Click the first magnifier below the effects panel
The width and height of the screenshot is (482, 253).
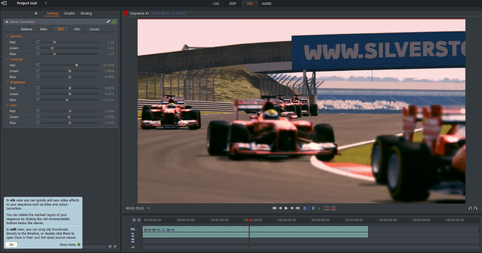(110, 247)
